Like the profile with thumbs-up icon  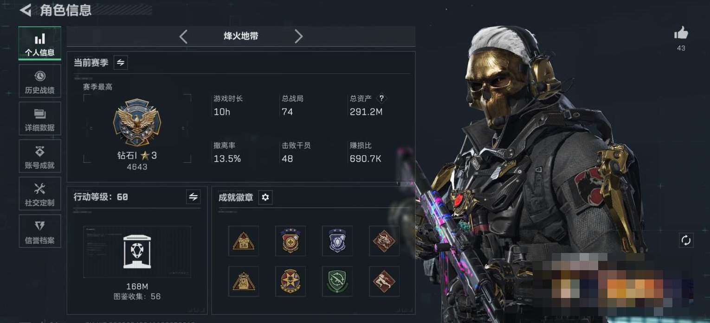[681, 33]
